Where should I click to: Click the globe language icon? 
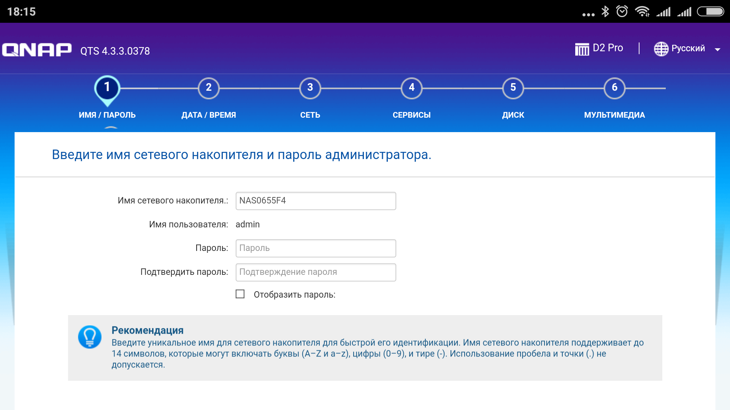click(x=661, y=49)
